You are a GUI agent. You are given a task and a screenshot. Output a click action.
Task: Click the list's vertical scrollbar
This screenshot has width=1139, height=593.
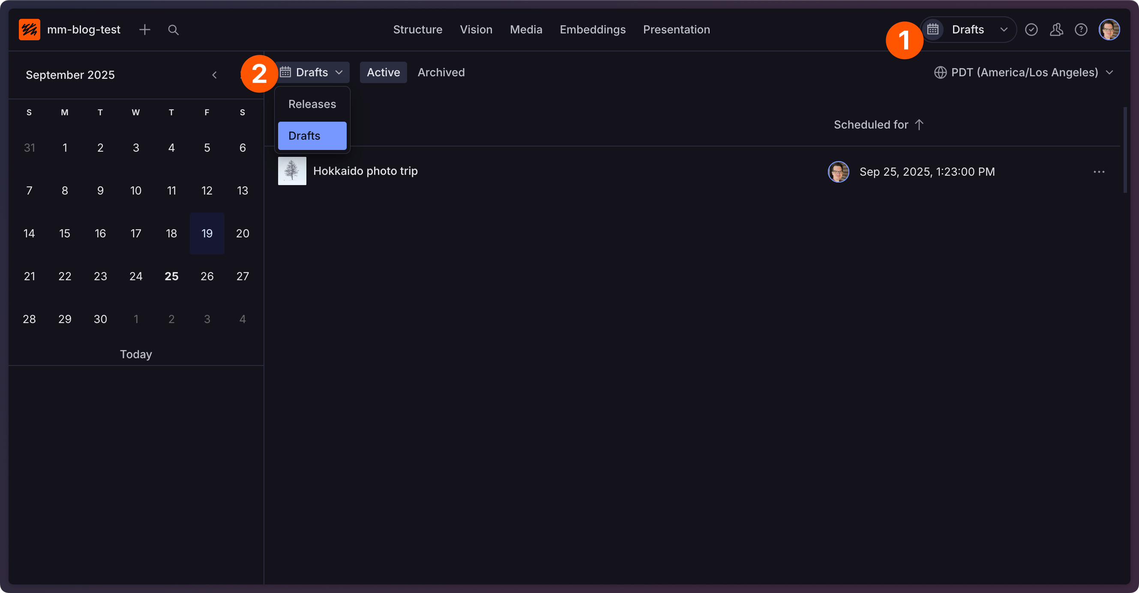click(1125, 150)
